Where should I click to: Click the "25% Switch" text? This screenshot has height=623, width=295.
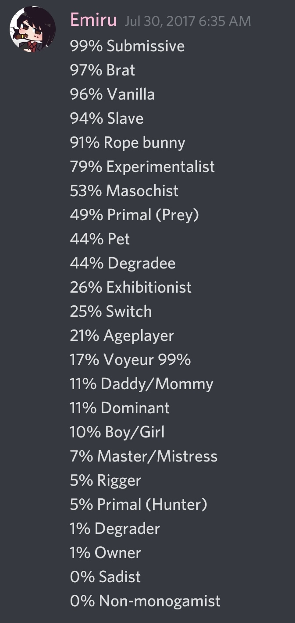coord(111,311)
